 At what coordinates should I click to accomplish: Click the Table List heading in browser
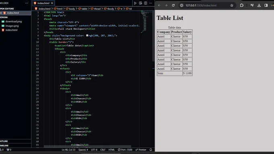click(170, 18)
